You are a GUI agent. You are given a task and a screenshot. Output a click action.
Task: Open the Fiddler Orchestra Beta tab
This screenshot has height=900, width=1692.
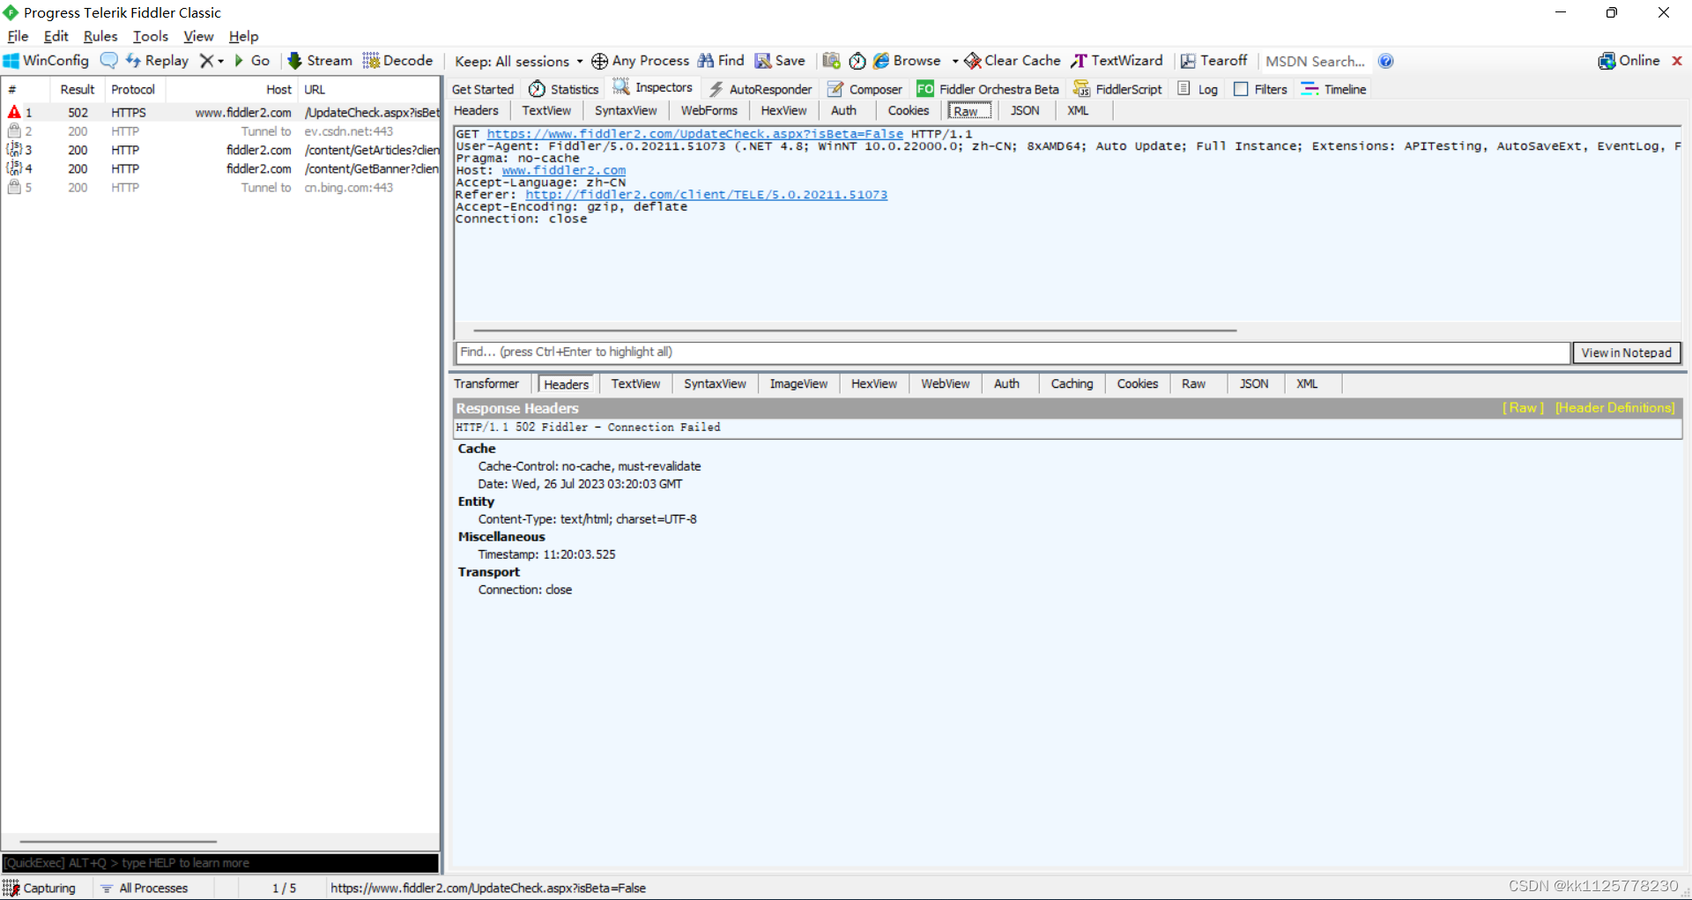[x=988, y=89]
